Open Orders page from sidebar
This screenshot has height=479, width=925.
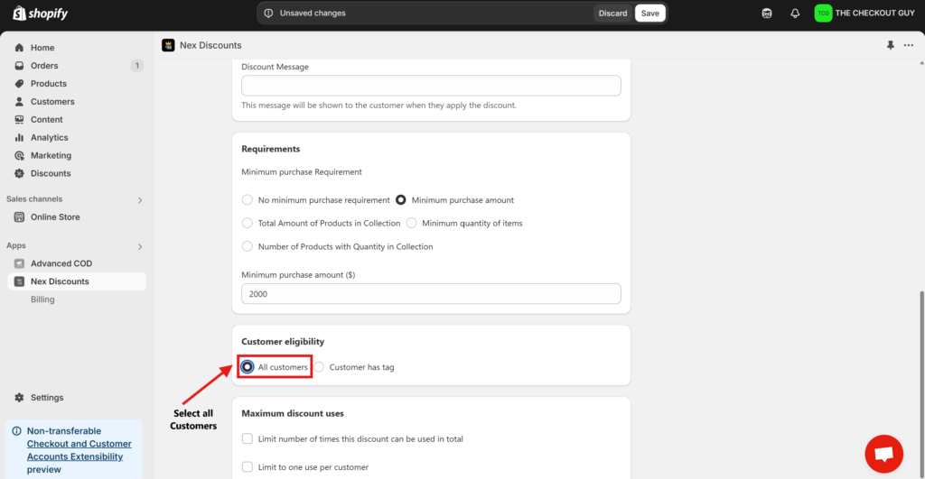44,65
